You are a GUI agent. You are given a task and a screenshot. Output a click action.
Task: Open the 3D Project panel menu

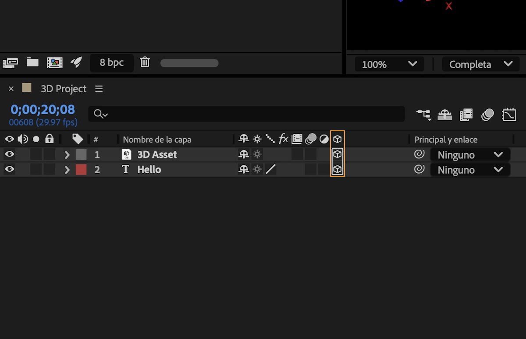coord(99,89)
